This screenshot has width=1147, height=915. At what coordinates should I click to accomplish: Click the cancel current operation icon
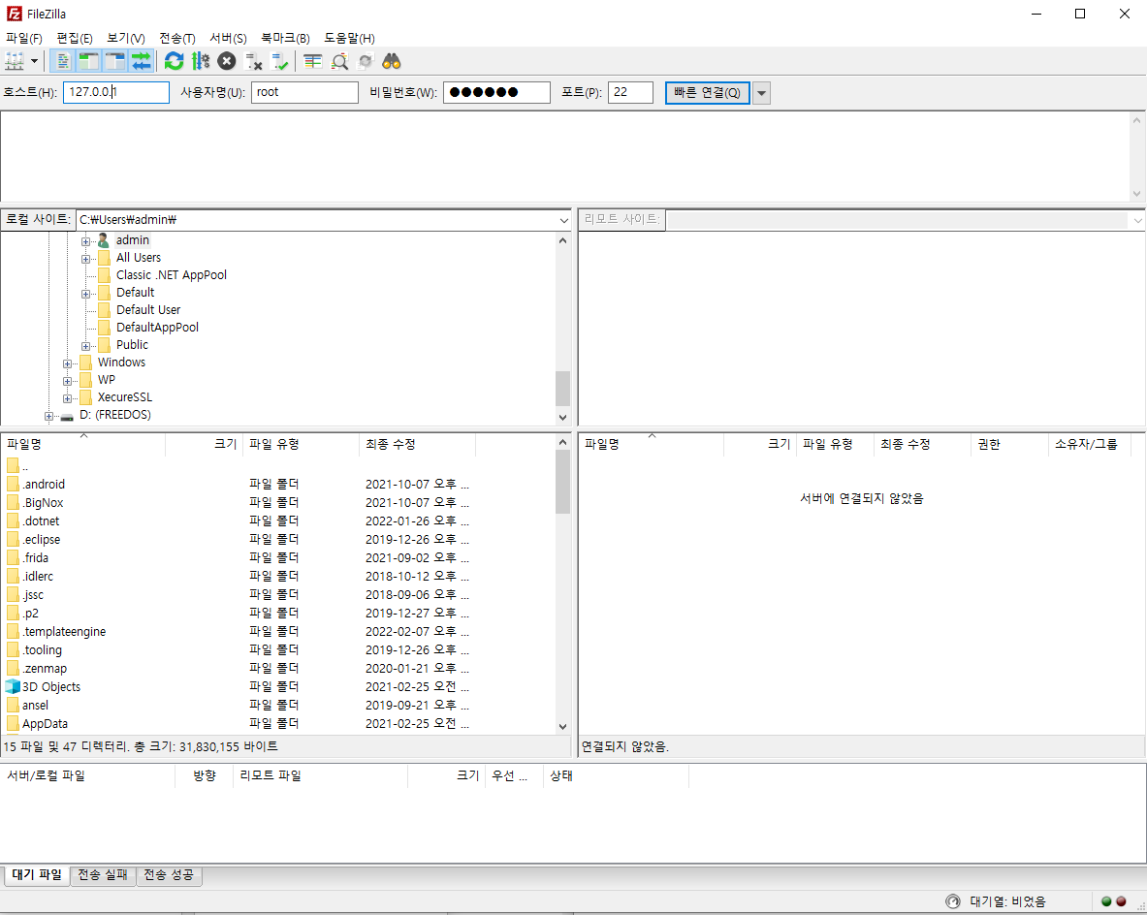point(227,61)
